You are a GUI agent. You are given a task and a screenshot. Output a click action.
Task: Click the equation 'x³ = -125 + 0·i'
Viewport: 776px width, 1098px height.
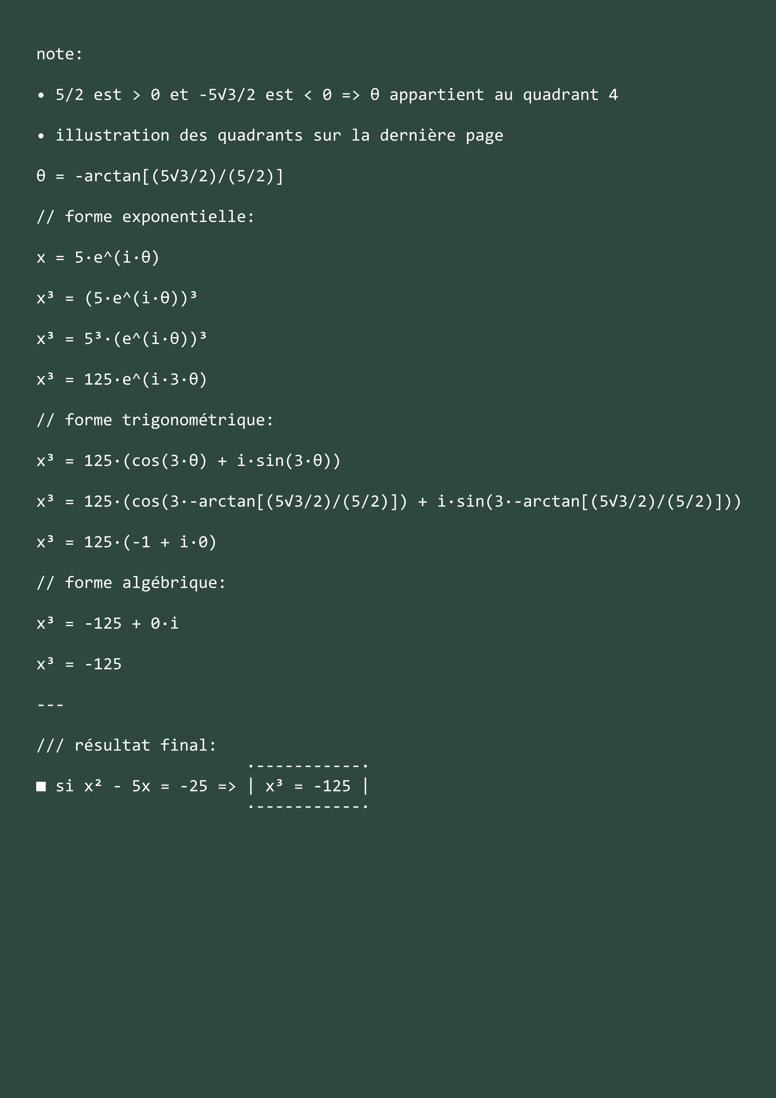[108, 623]
